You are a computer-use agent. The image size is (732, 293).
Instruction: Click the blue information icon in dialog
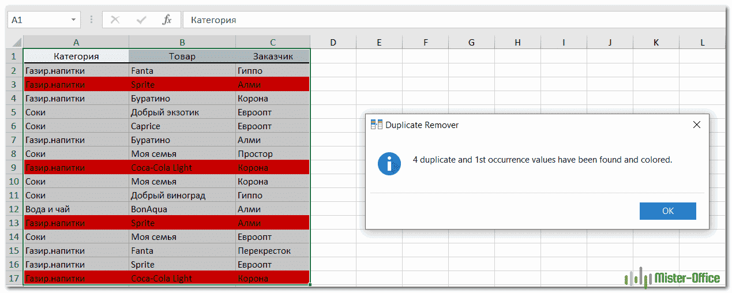pyautogui.click(x=389, y=163)
